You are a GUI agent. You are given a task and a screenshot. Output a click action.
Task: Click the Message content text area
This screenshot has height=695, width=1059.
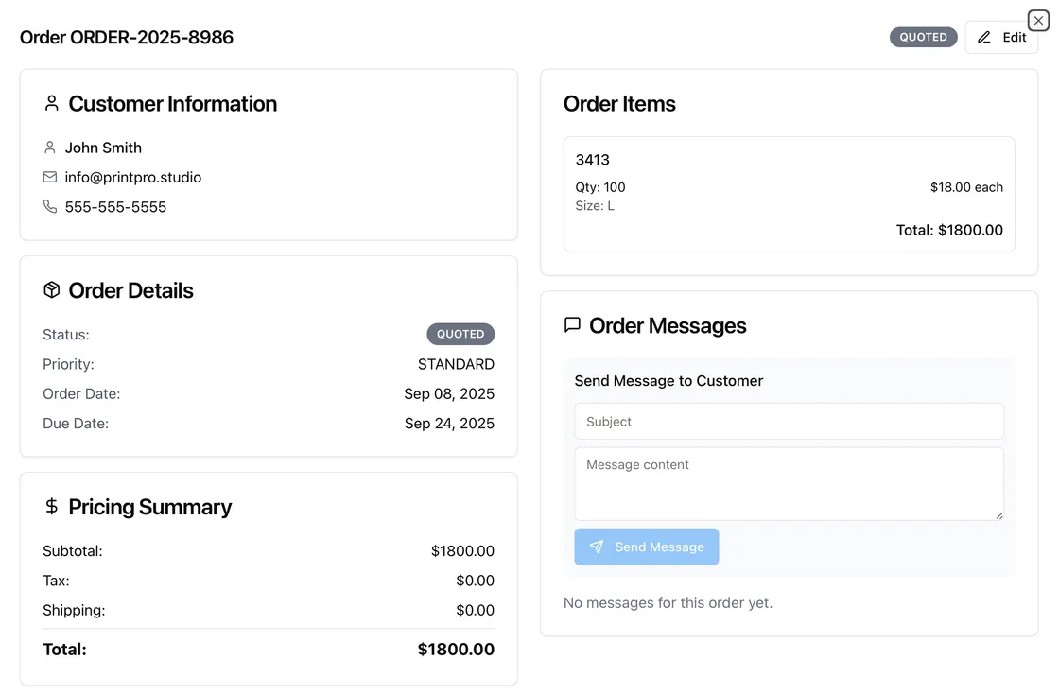[790, 483]
